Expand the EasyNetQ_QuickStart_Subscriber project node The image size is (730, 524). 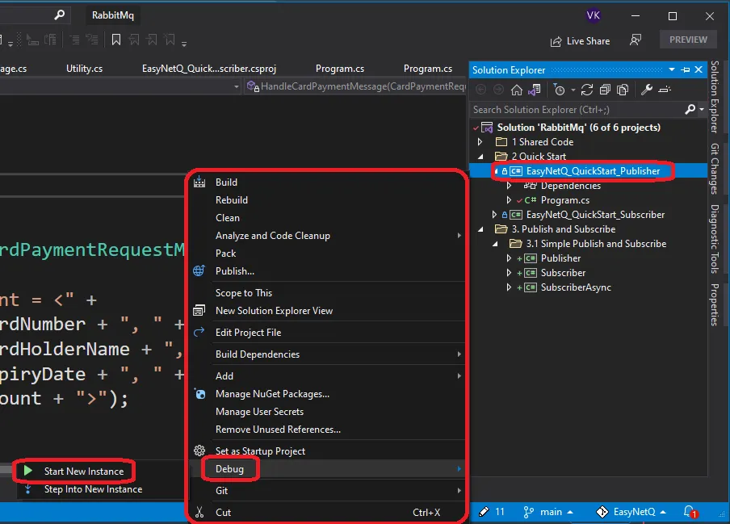pos(495,215)
